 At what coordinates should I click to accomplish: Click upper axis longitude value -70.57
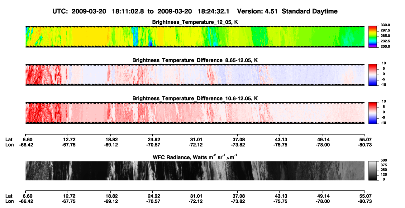pyautogui.click(x=153, y=145)
